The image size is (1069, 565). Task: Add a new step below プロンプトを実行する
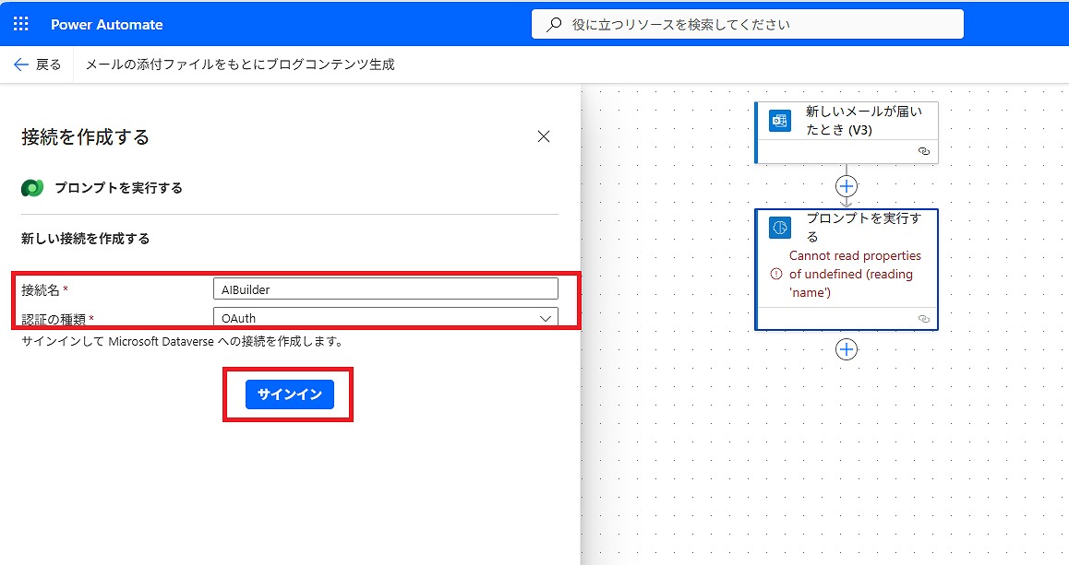[847, 349]
